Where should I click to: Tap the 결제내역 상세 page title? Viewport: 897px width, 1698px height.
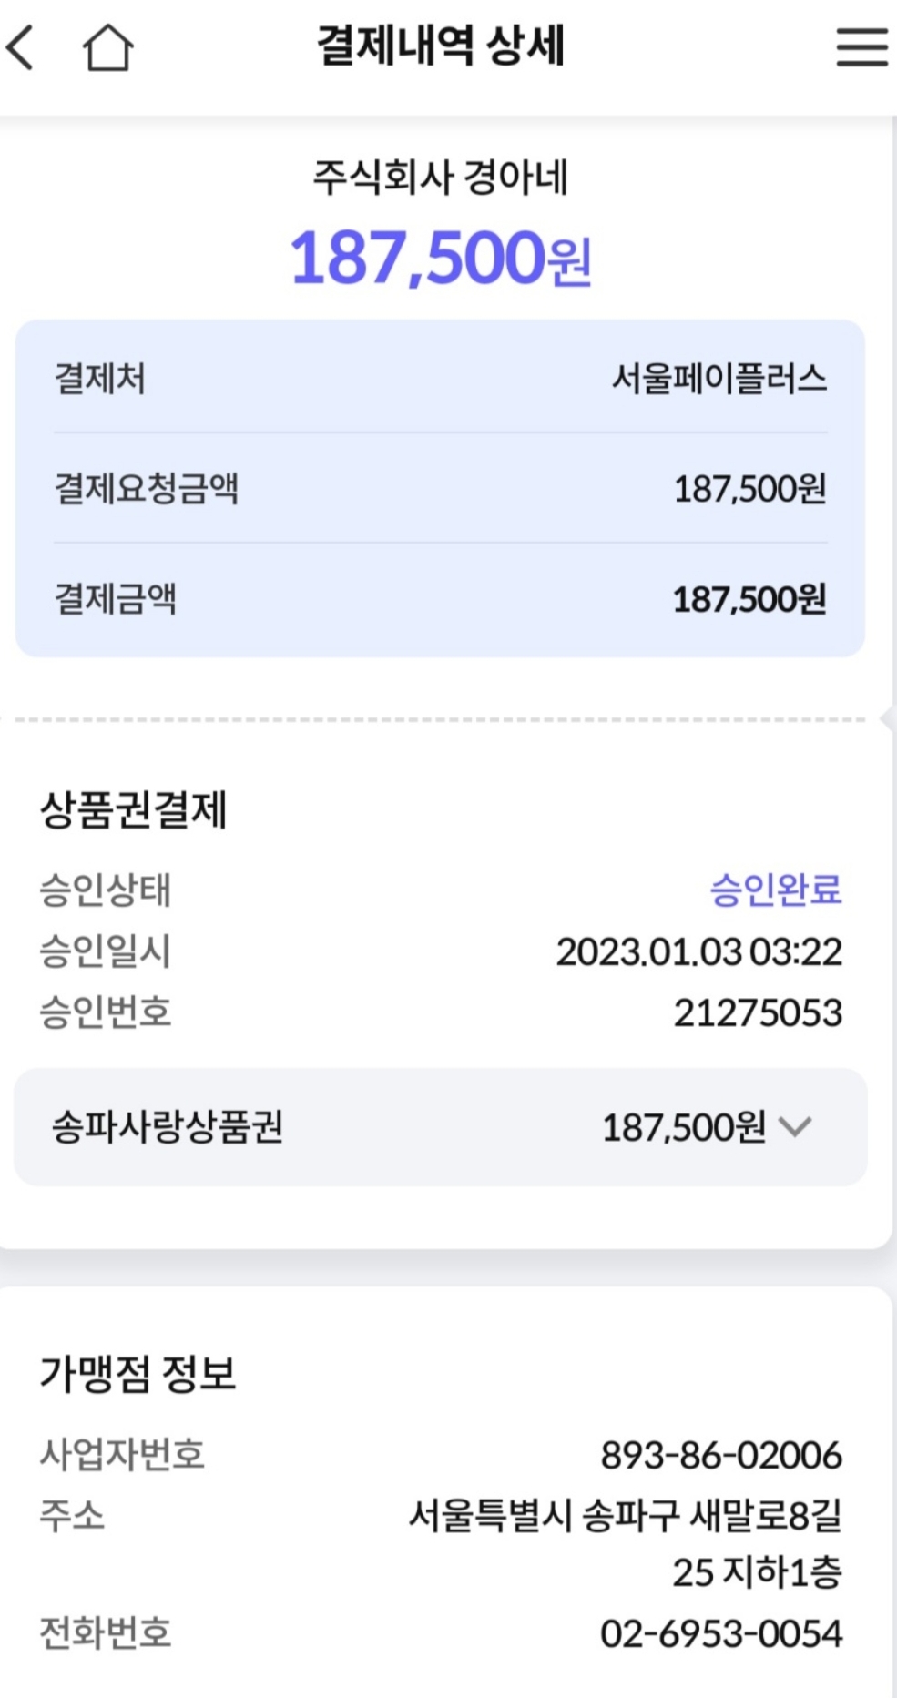point(441,46)
